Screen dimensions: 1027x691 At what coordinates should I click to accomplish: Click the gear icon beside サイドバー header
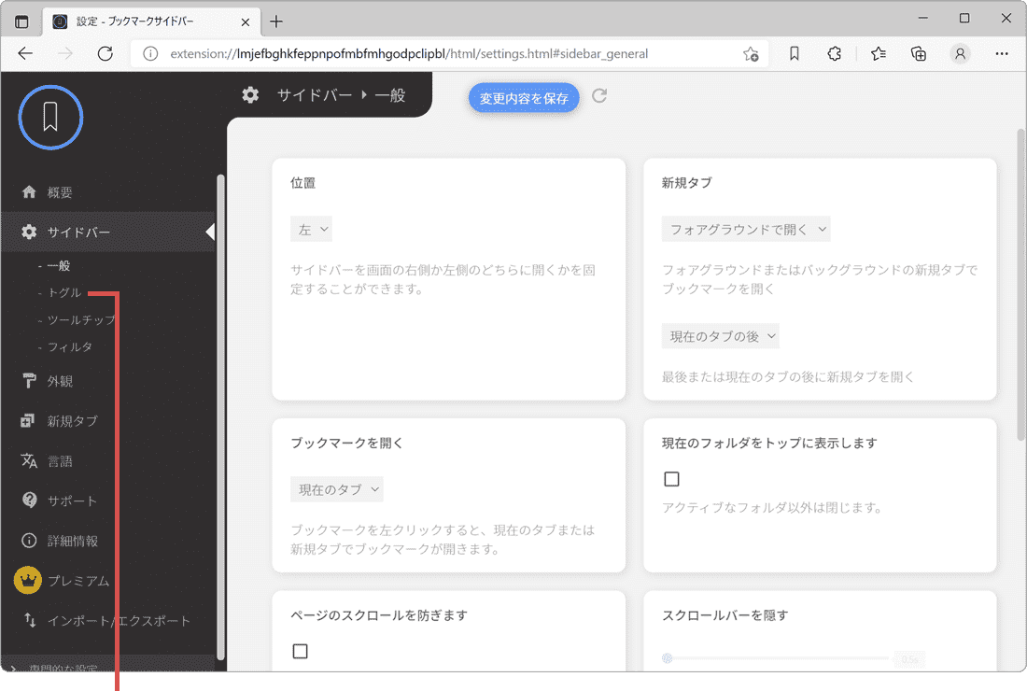click(x=250, y=95)
